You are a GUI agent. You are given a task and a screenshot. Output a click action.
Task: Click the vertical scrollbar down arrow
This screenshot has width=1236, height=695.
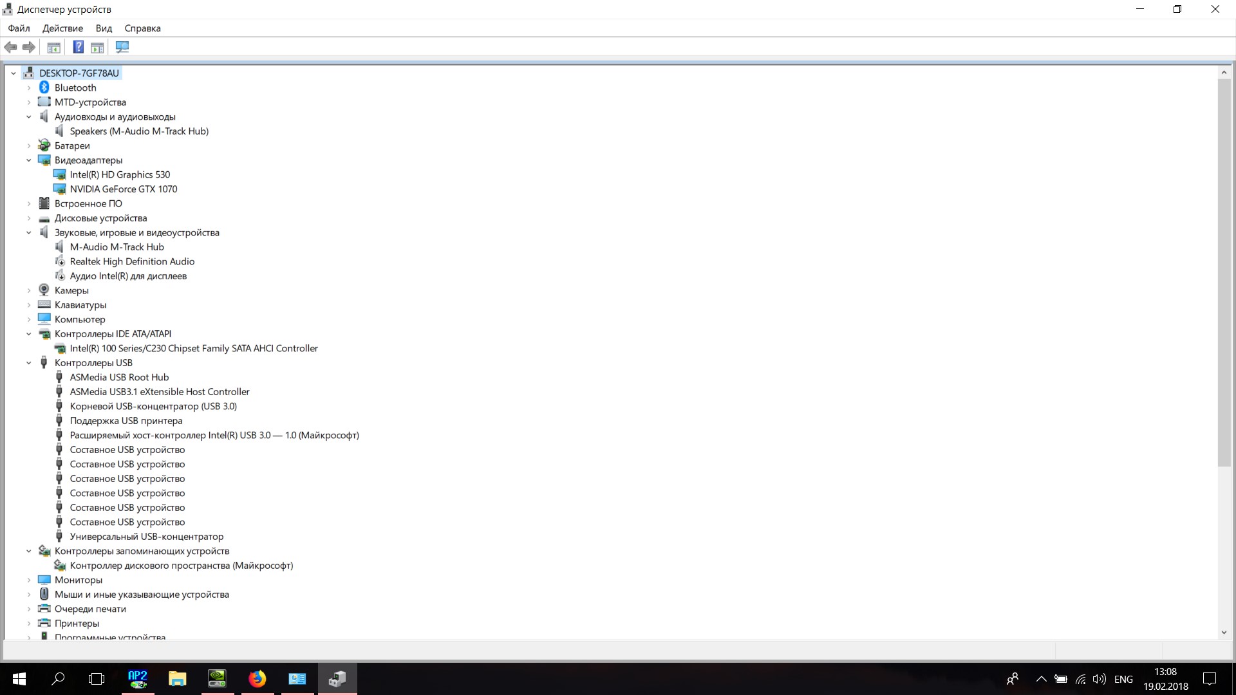click(x=1224, y=633)
